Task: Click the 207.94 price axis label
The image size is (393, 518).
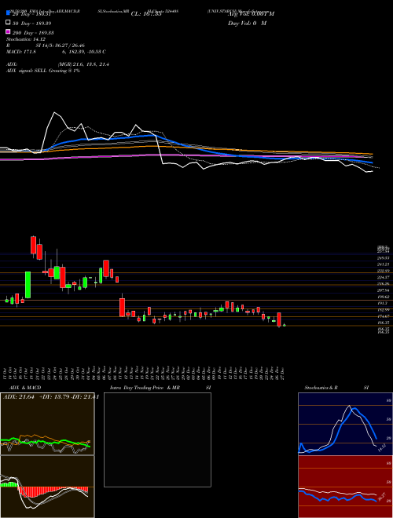Action: [383, 290]
